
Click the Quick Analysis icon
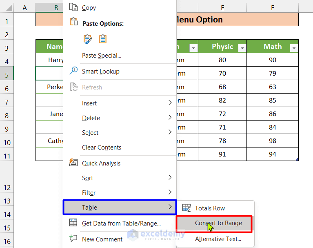coord(73,163)
